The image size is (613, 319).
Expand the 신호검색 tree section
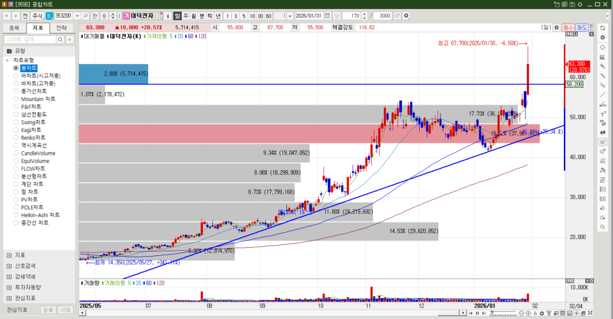point(9,266)
